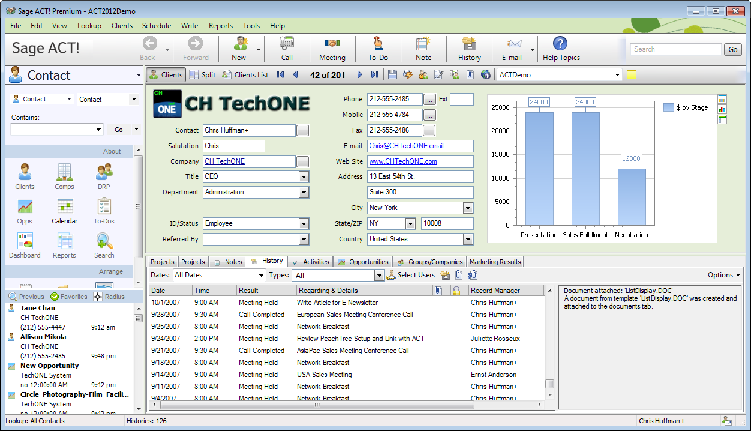Click the Negotiation bar in the chart
This screenshot has width=751, height=431.
pos(632,197)
